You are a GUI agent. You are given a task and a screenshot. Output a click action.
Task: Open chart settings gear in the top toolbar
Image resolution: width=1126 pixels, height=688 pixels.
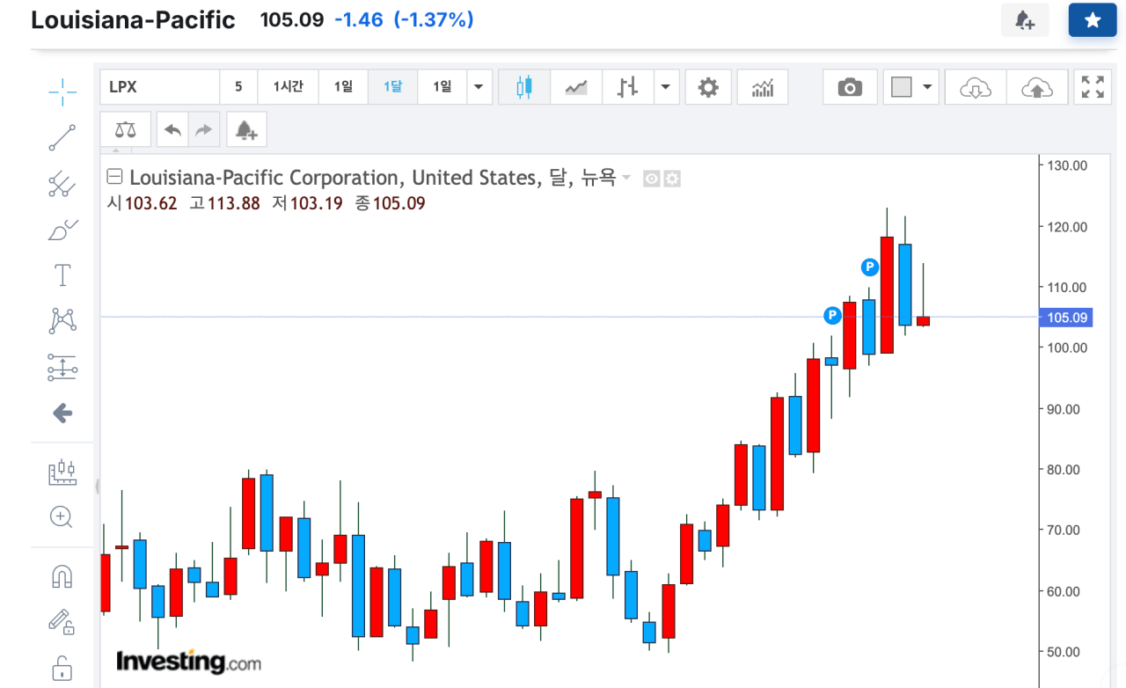(708, 87)
